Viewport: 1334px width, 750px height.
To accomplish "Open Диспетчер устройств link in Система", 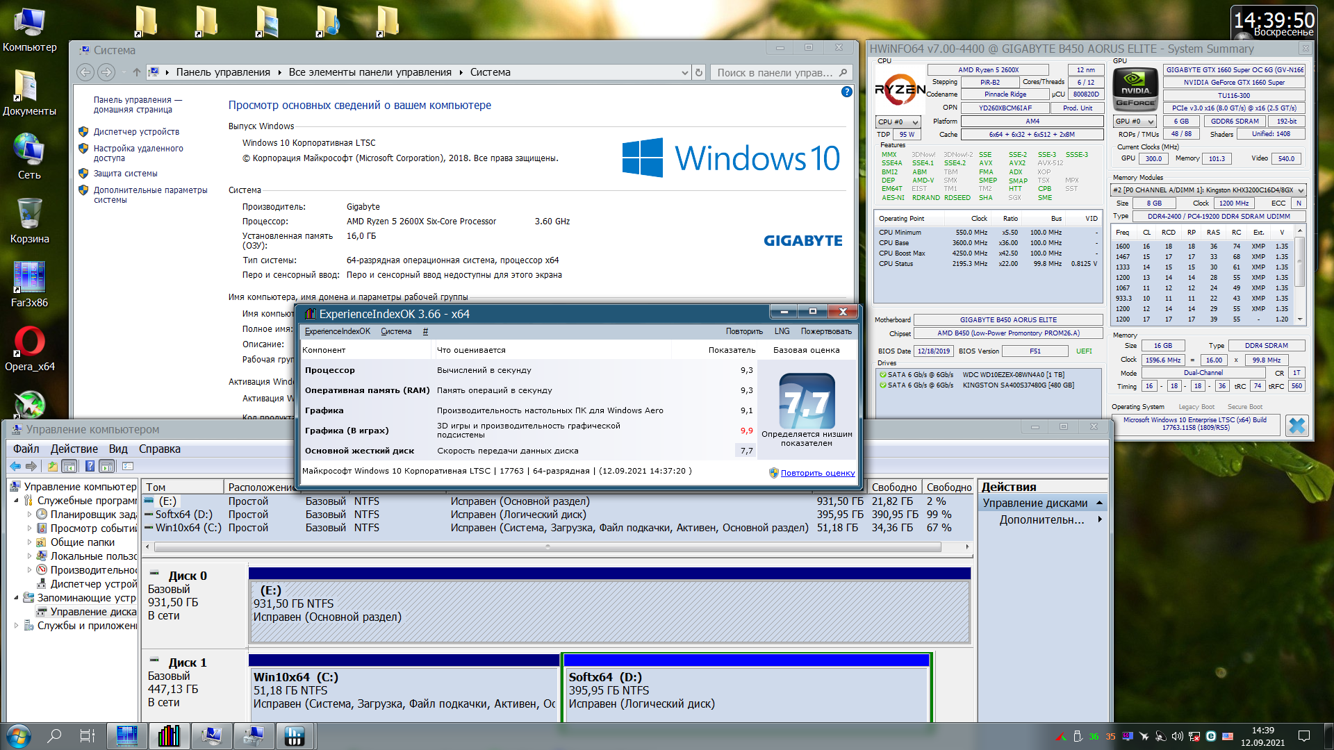I will tap(136, 132).
